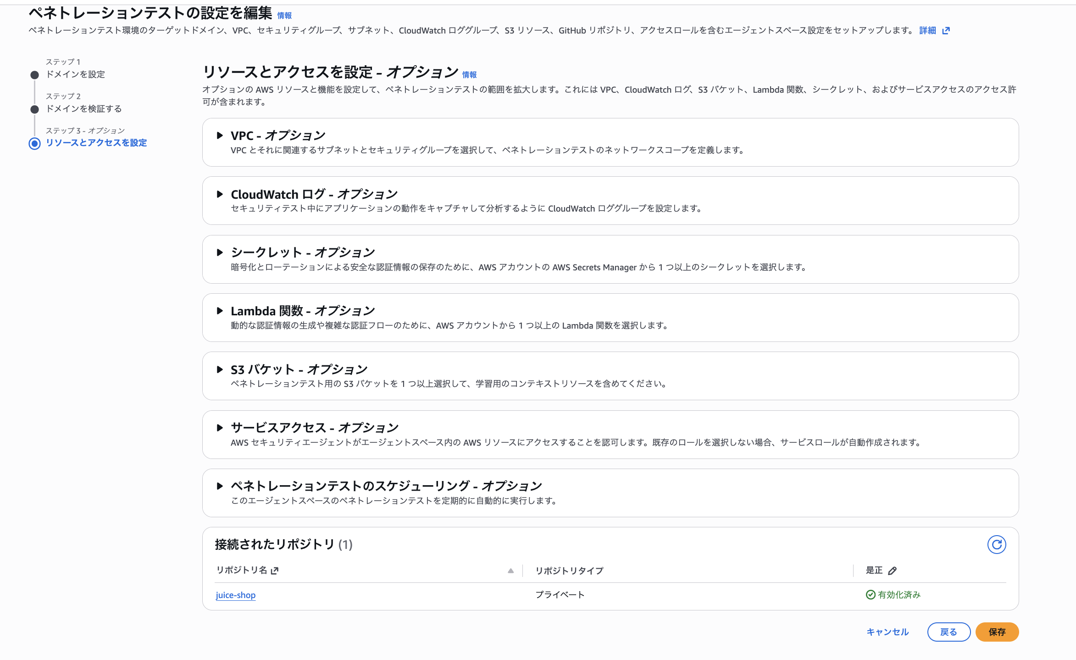This screenshot has height=660, width=1076.
Task: Click the 戻る button
Action: (948, 632)
